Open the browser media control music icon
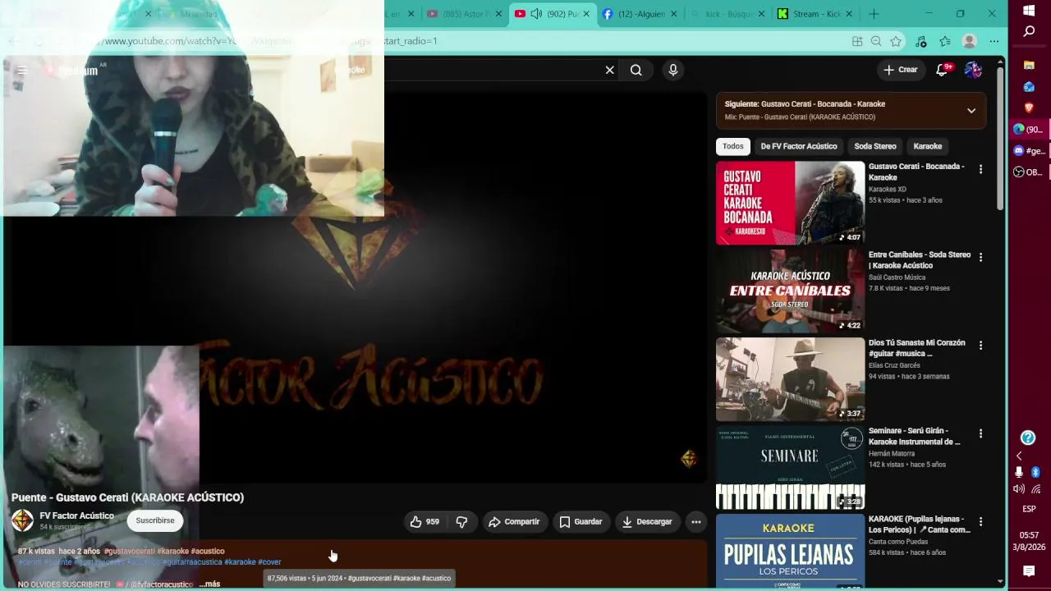Image resolution: width=1051 pixels, height=591 pixels. coord(920,41)
